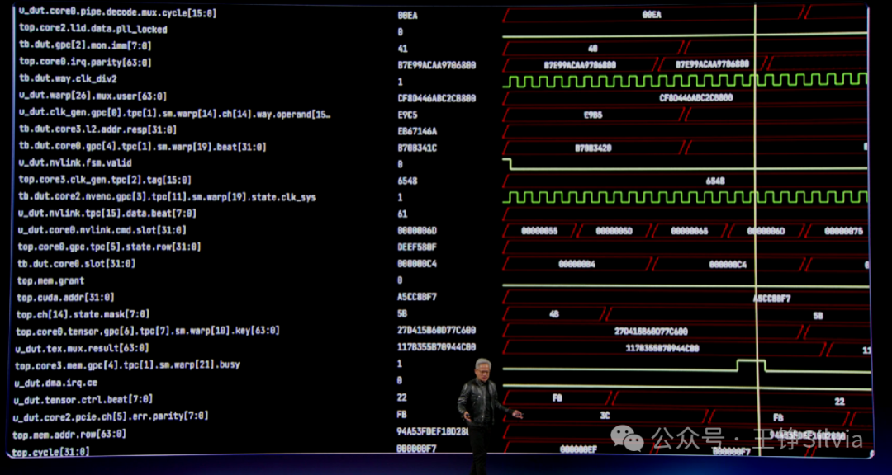Click value 1 of the warp[21].busy signal
Viewport: 892px width, 475px height.
[x=400, y=364]
